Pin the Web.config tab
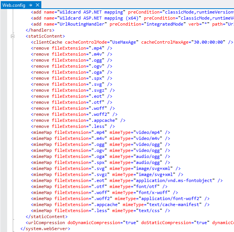The height and width of the screenshot is (232, 234). (x=30, y=5)
